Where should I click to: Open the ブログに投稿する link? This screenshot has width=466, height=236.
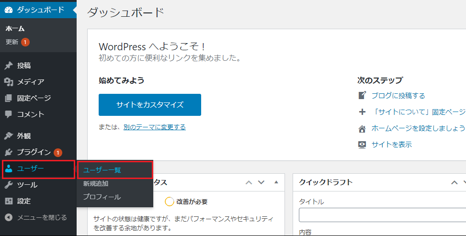(398, 96)
